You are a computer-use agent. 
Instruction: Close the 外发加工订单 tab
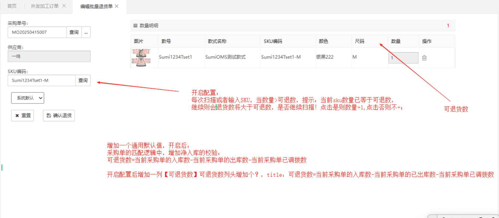click(x=64, y=6)
